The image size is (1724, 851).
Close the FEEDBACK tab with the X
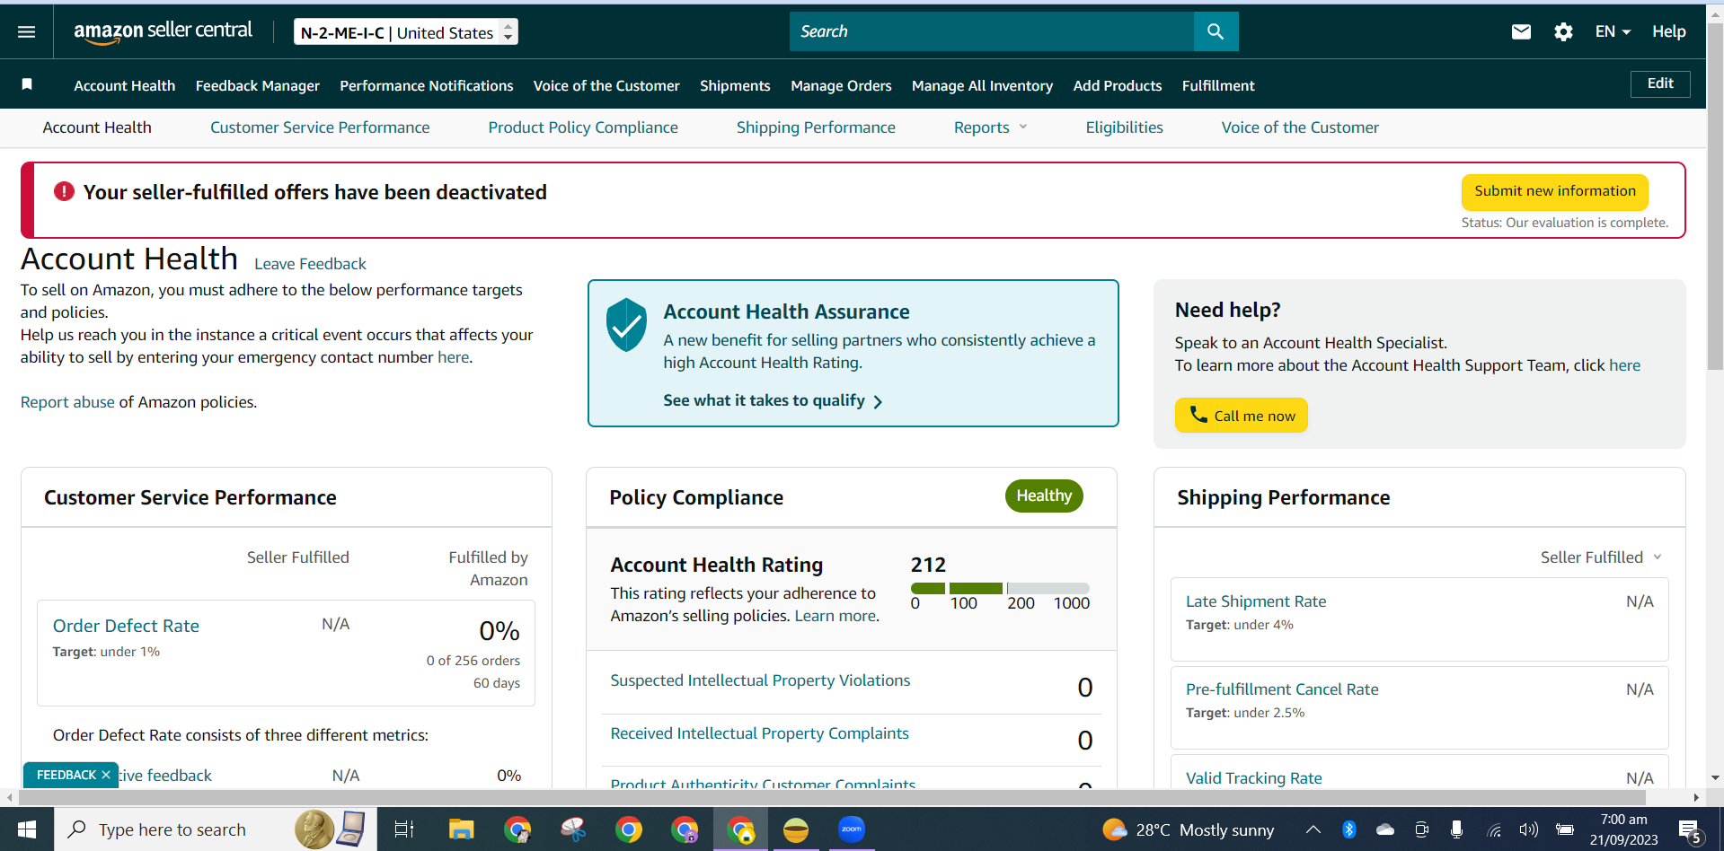(x=106, y=775)
